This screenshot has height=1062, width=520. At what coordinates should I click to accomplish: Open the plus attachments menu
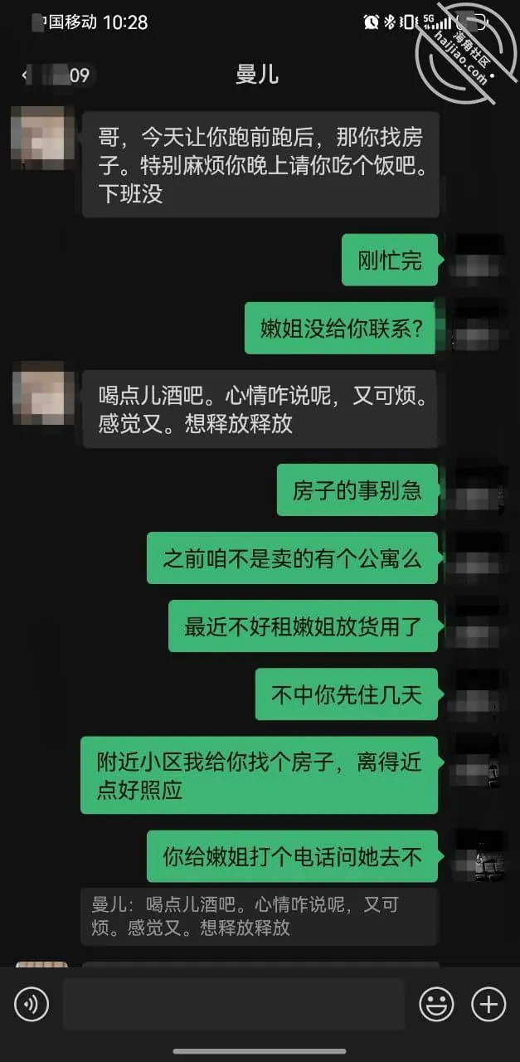pyautogui.click(x=488, y=1005)
